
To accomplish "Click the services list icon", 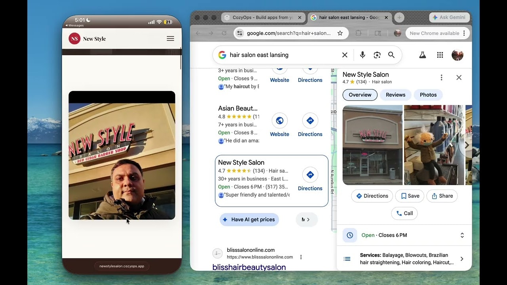I will 347,259.
